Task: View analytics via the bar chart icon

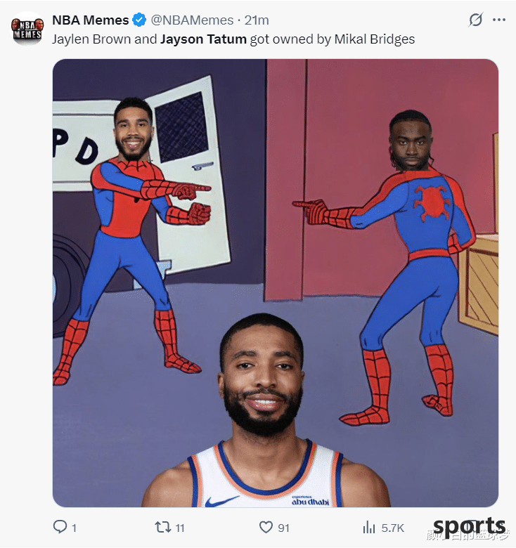Action: coord(369,527)
